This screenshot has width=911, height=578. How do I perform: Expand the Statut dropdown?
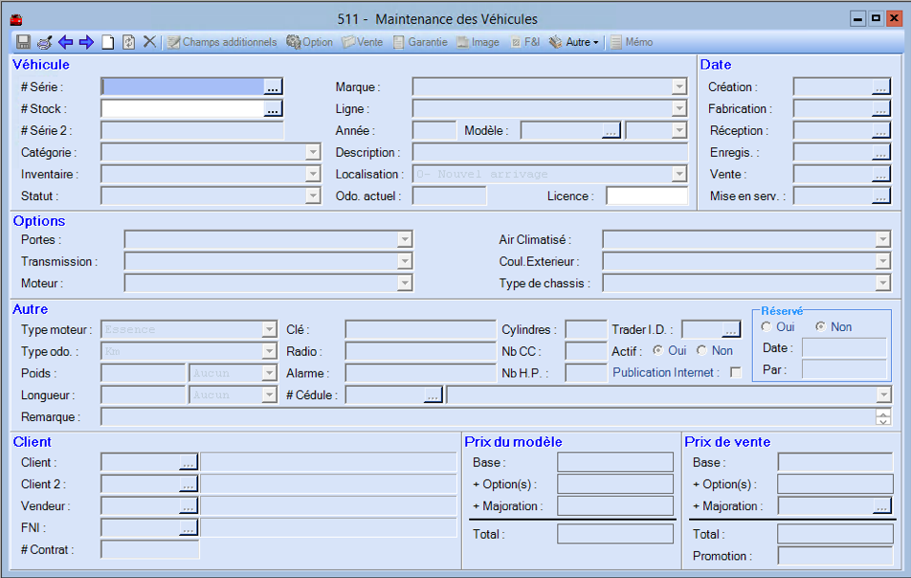(313, 196)
